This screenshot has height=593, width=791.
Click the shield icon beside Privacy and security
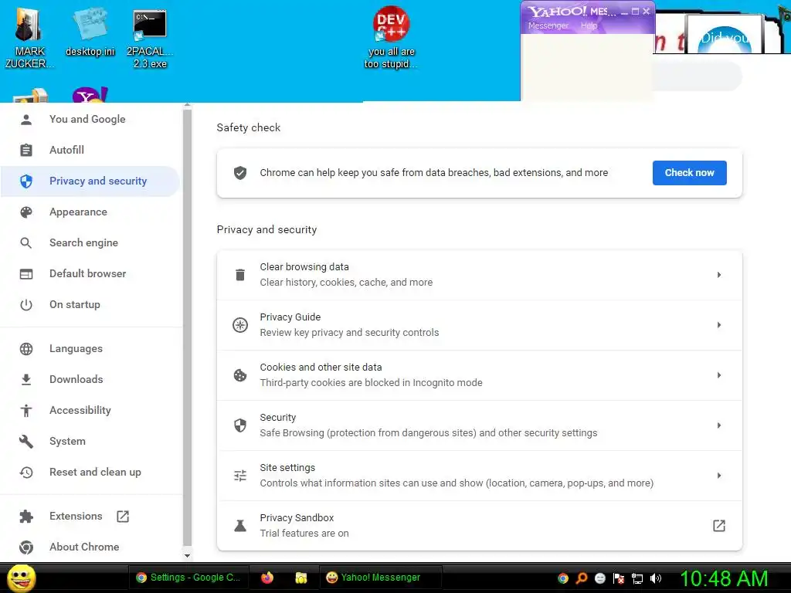26,181
